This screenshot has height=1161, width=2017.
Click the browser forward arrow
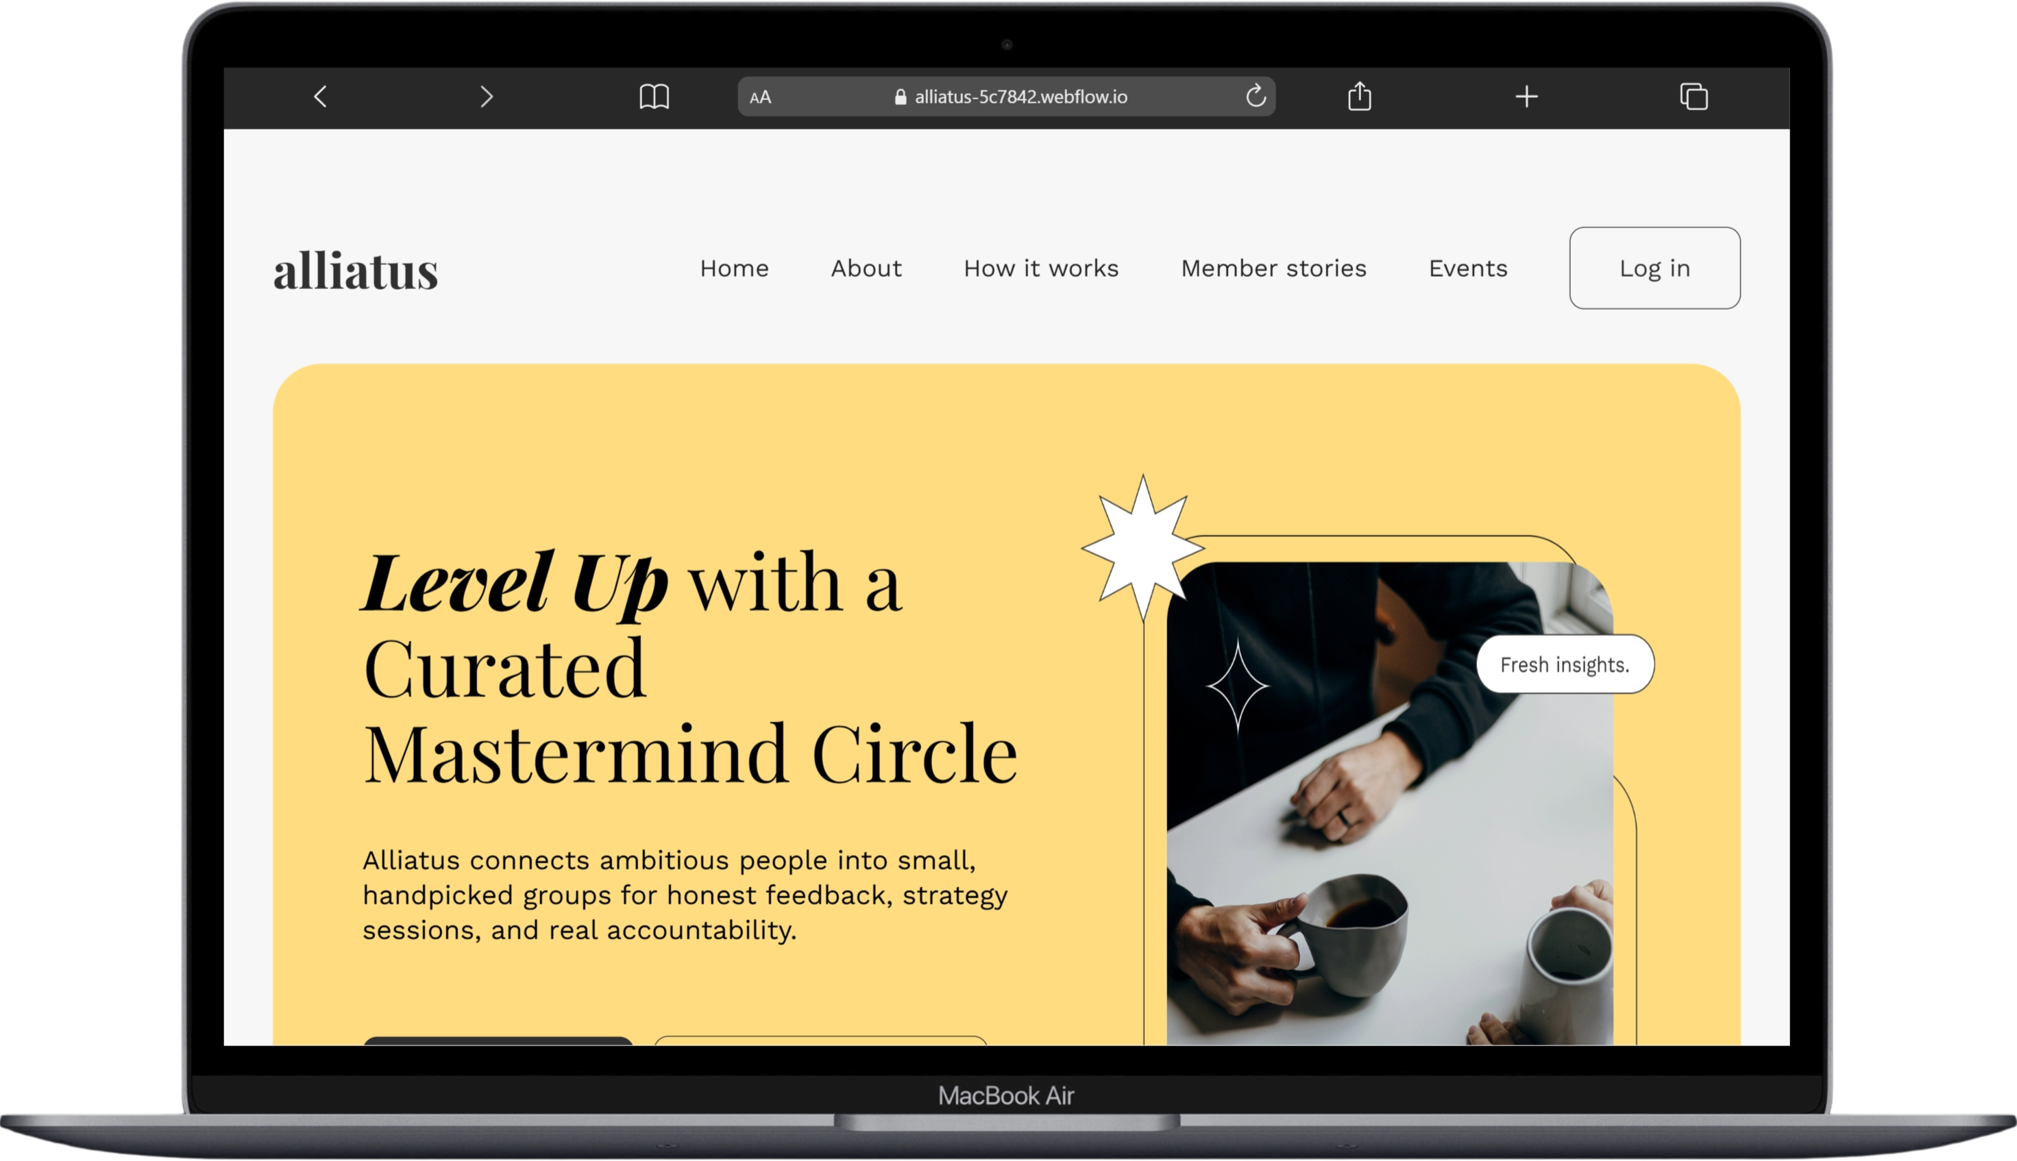coord(487,97)
